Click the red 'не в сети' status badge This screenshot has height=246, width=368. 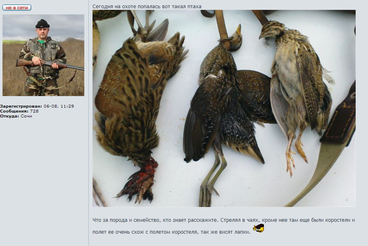[17, 7]
